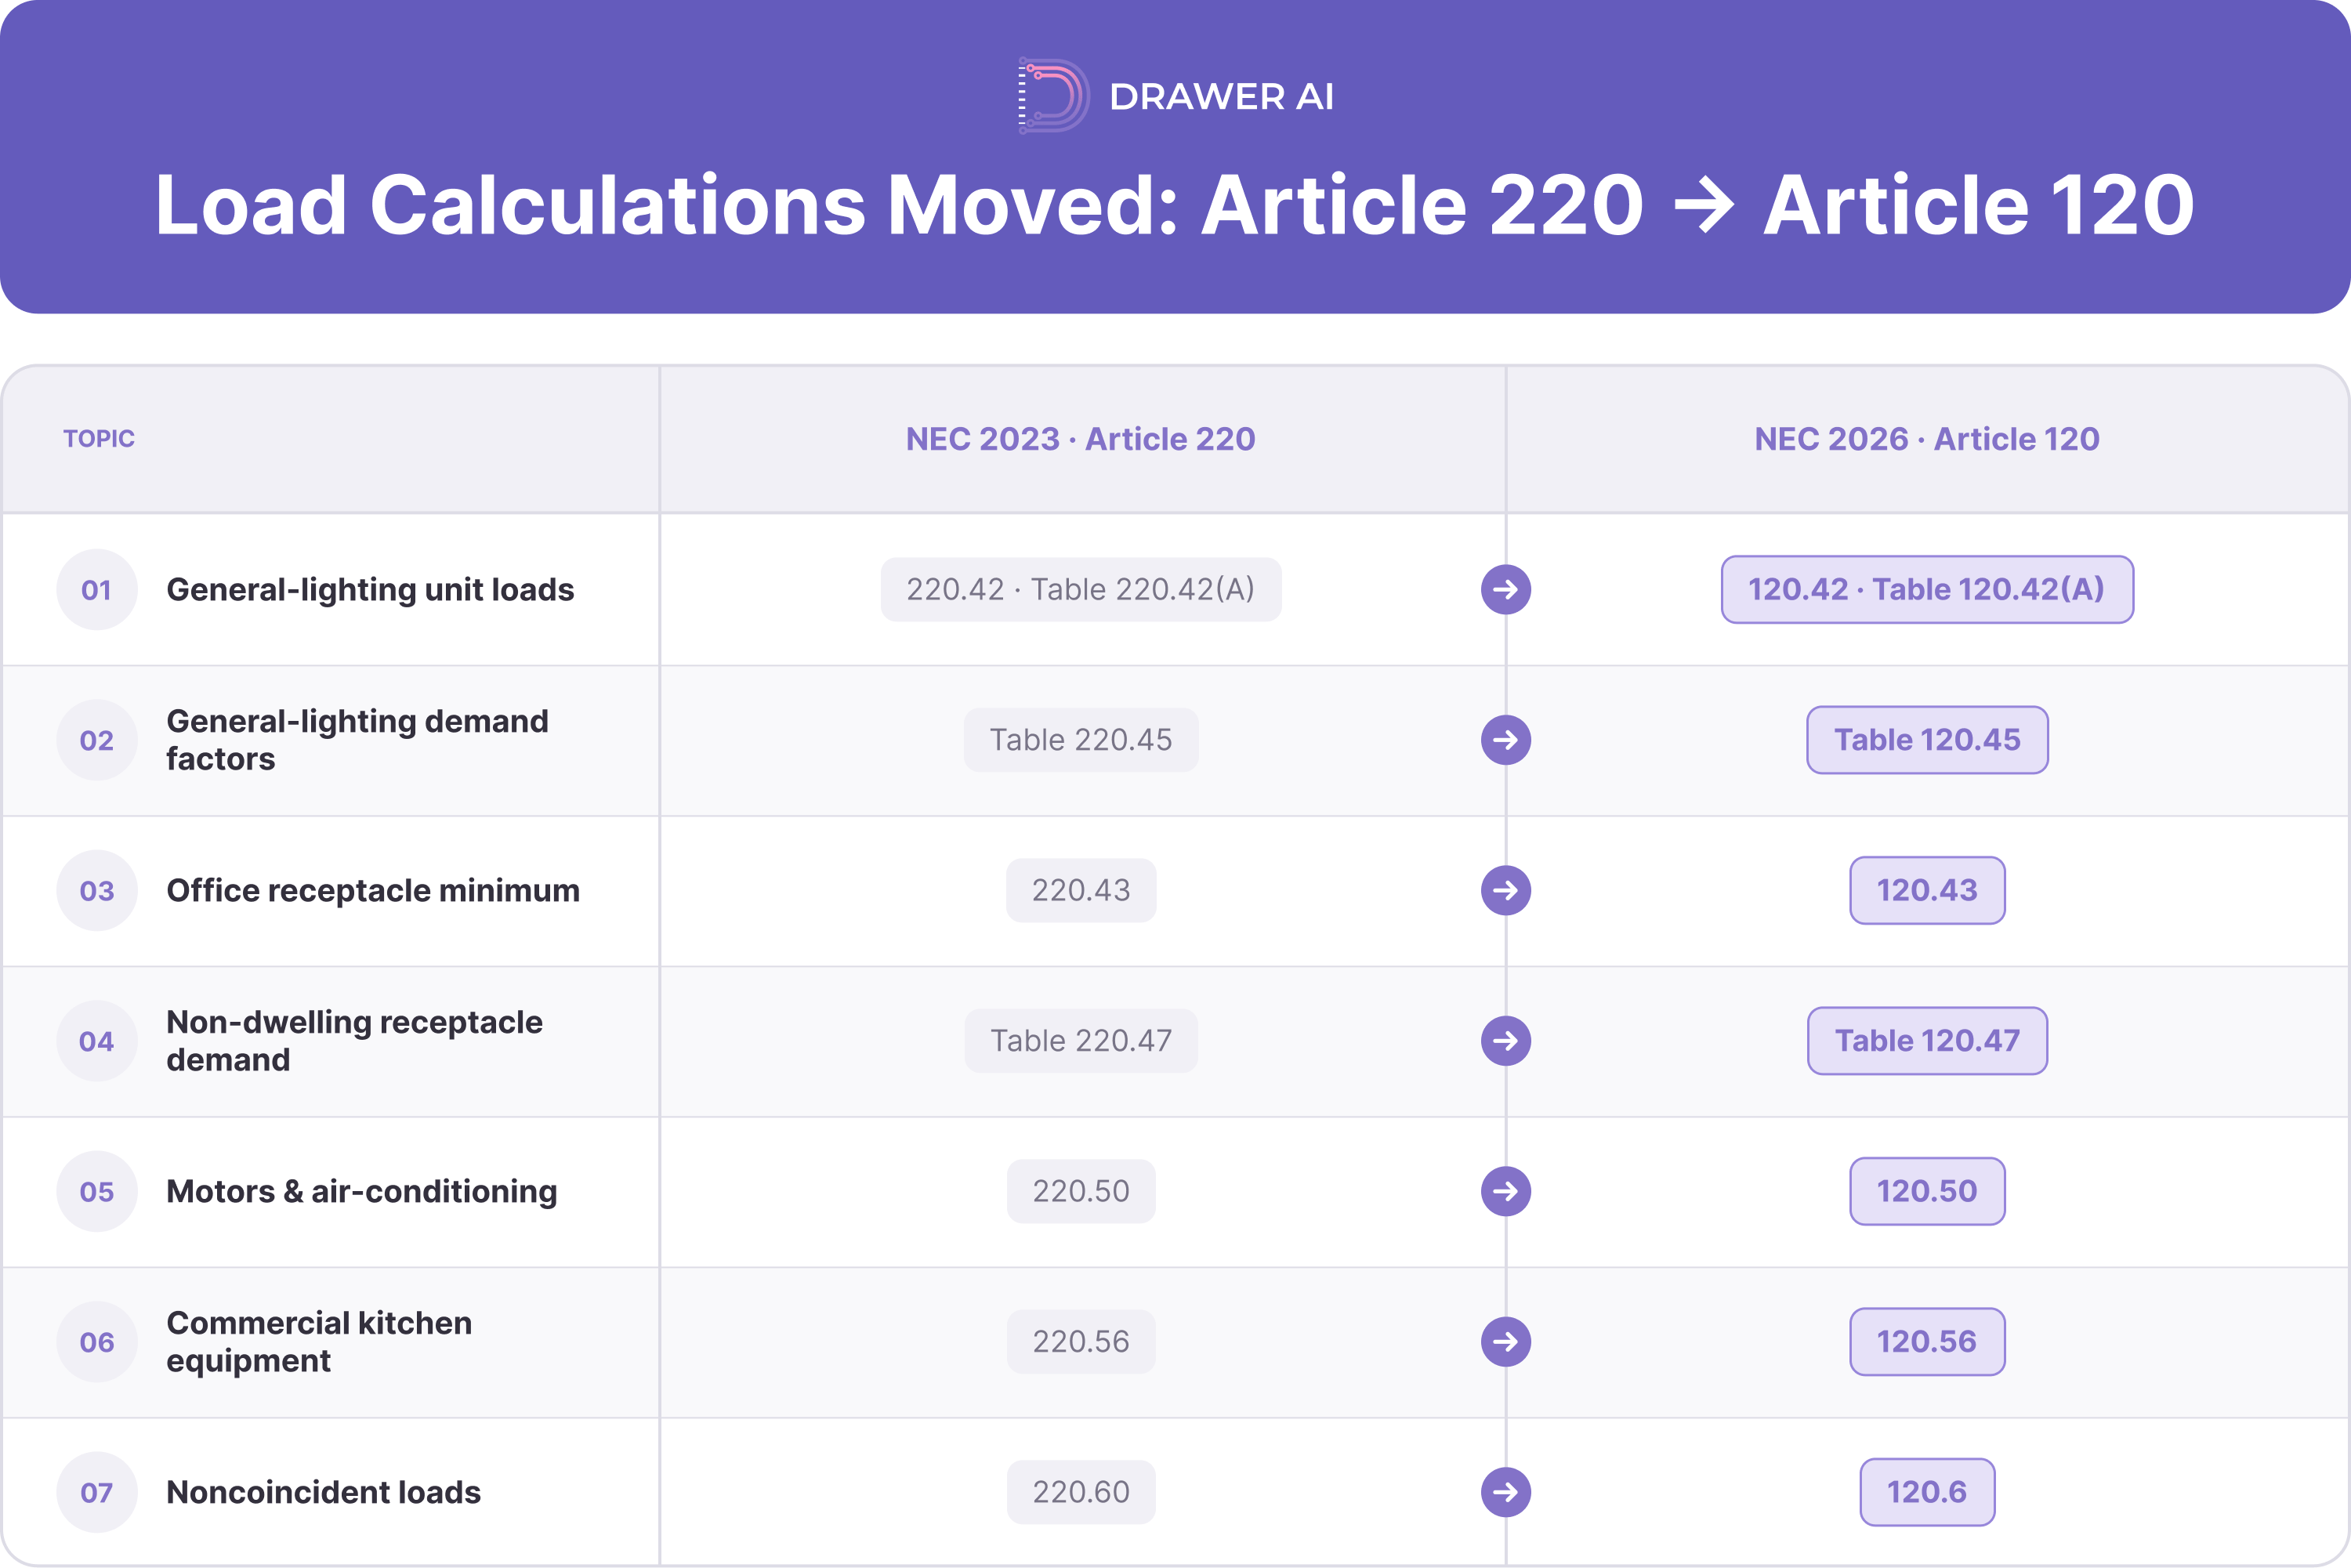Select the Table 120.45 chip
This screenshot has width=2351, height=1568.
click(x=1927, y=740)
